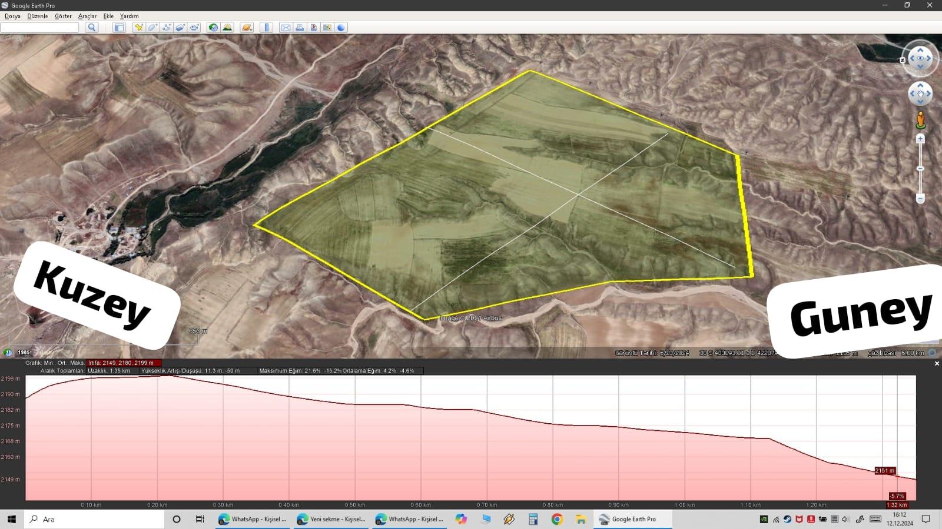The height and width of the screenshot is (529, 942).
Task: Open the Record a Tour tool
Action: [194, 28]
